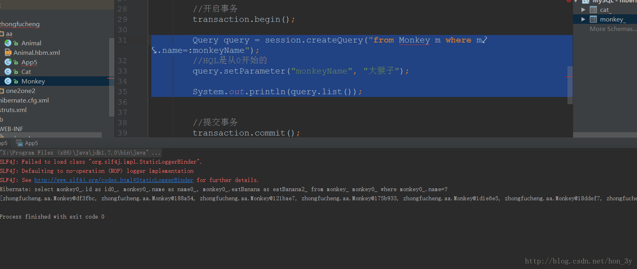Click the Animal class icon
Screen dimensions: 637x269
[8, 43]
